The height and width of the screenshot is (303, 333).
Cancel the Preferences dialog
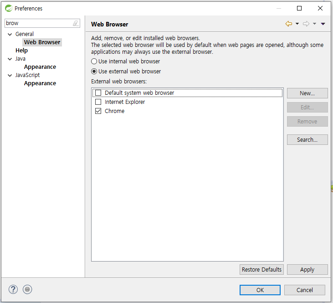coord(305,290)
